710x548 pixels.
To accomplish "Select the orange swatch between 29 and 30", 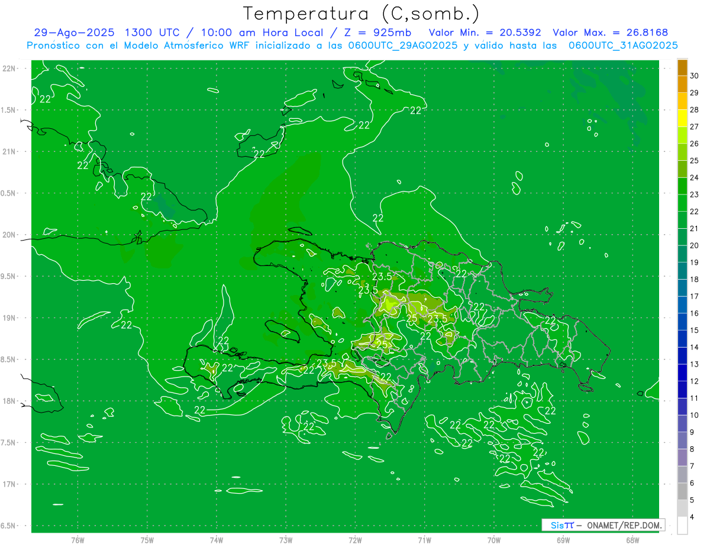I will (682, 84).
